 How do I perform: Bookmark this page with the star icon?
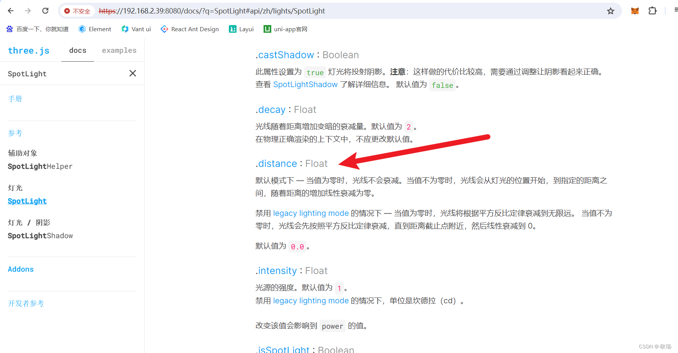tap(610, 11)
